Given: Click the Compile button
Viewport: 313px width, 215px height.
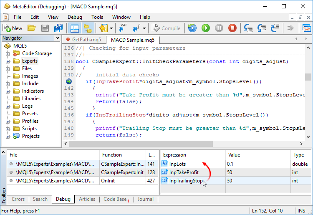Looking at the screenshot, I should (x=166, y=28).
